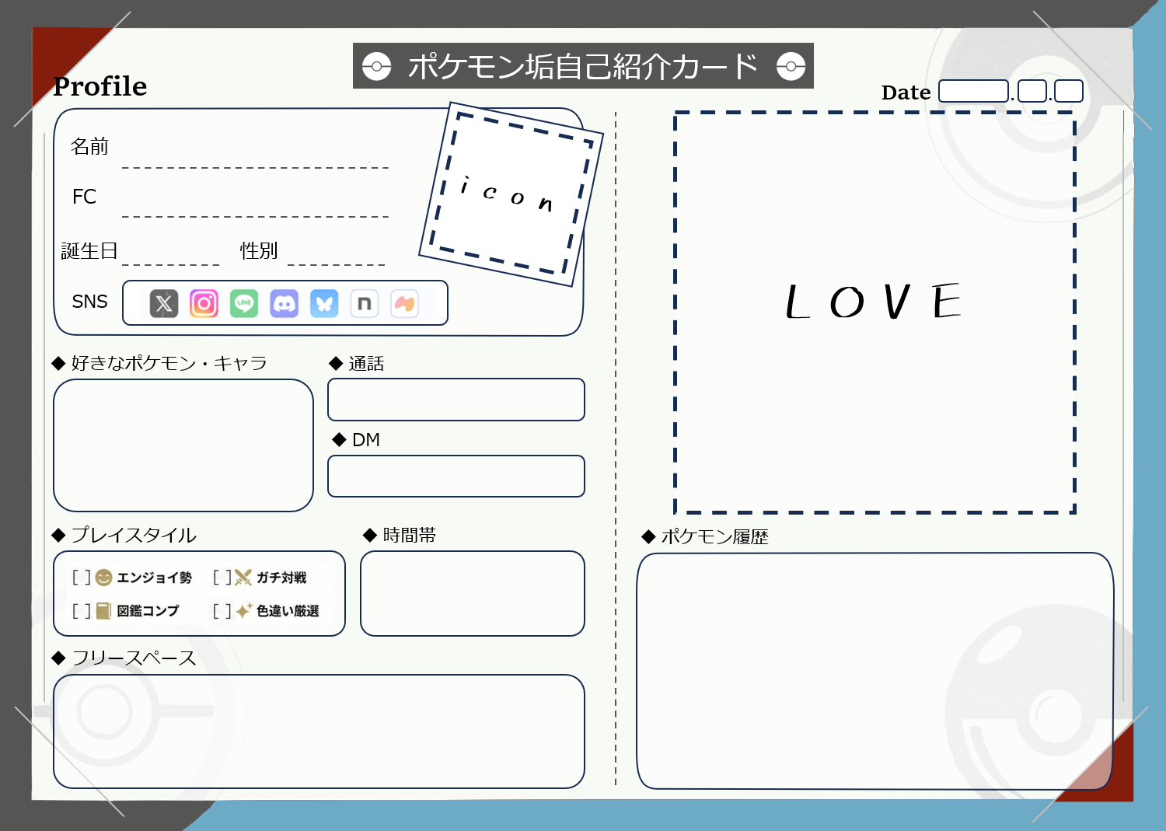The height and width of the screenshot is (831, 1166).
Task: Open the Discord icon
Action: (285, 303)
